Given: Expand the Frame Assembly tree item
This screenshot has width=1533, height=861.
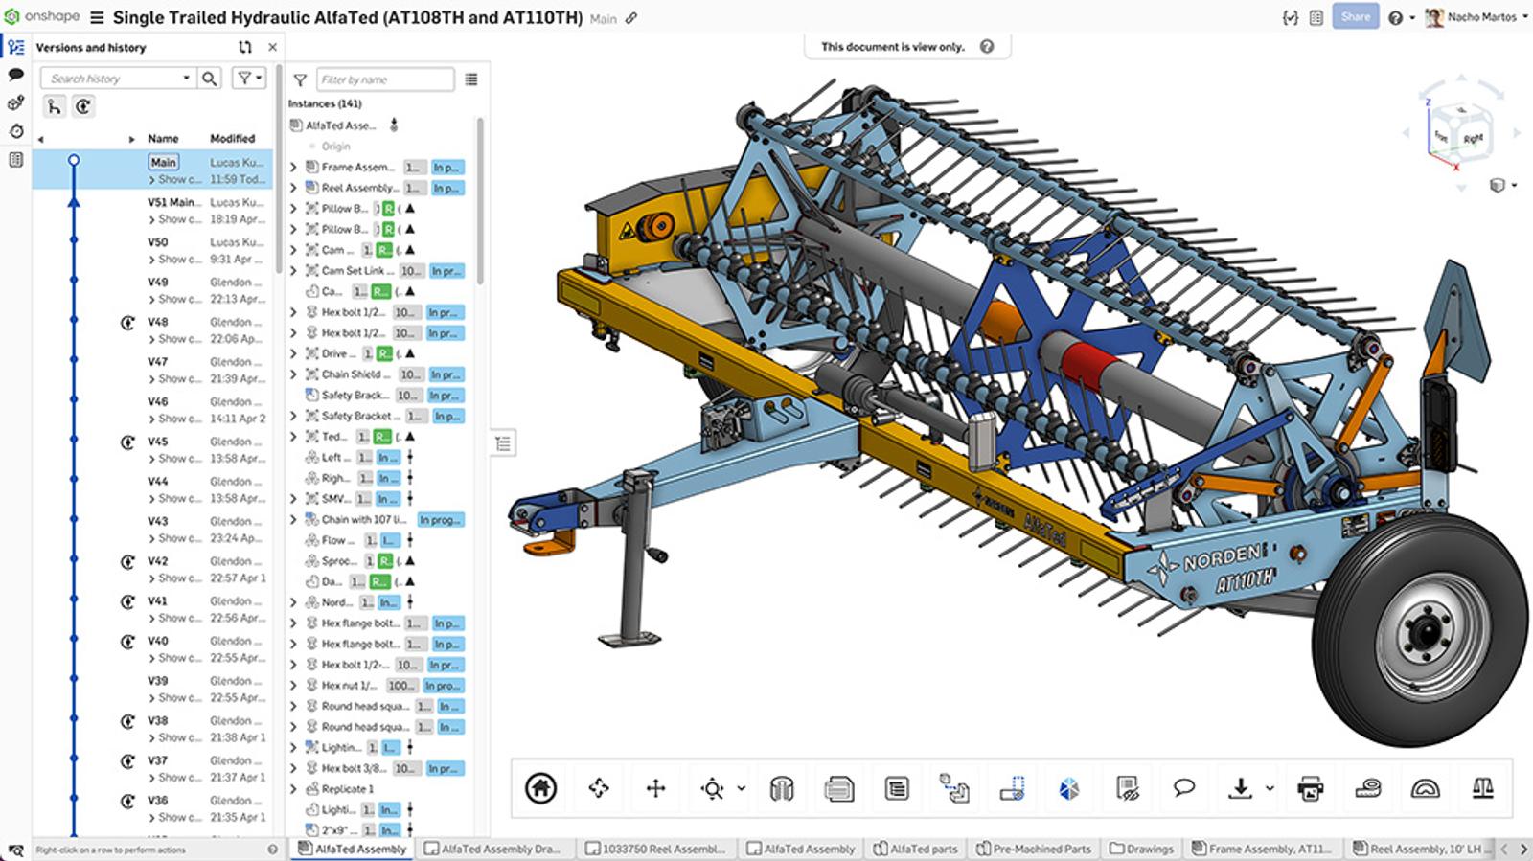Looking at the screenshot, I should pyautogui.click(x=294, y=167).
